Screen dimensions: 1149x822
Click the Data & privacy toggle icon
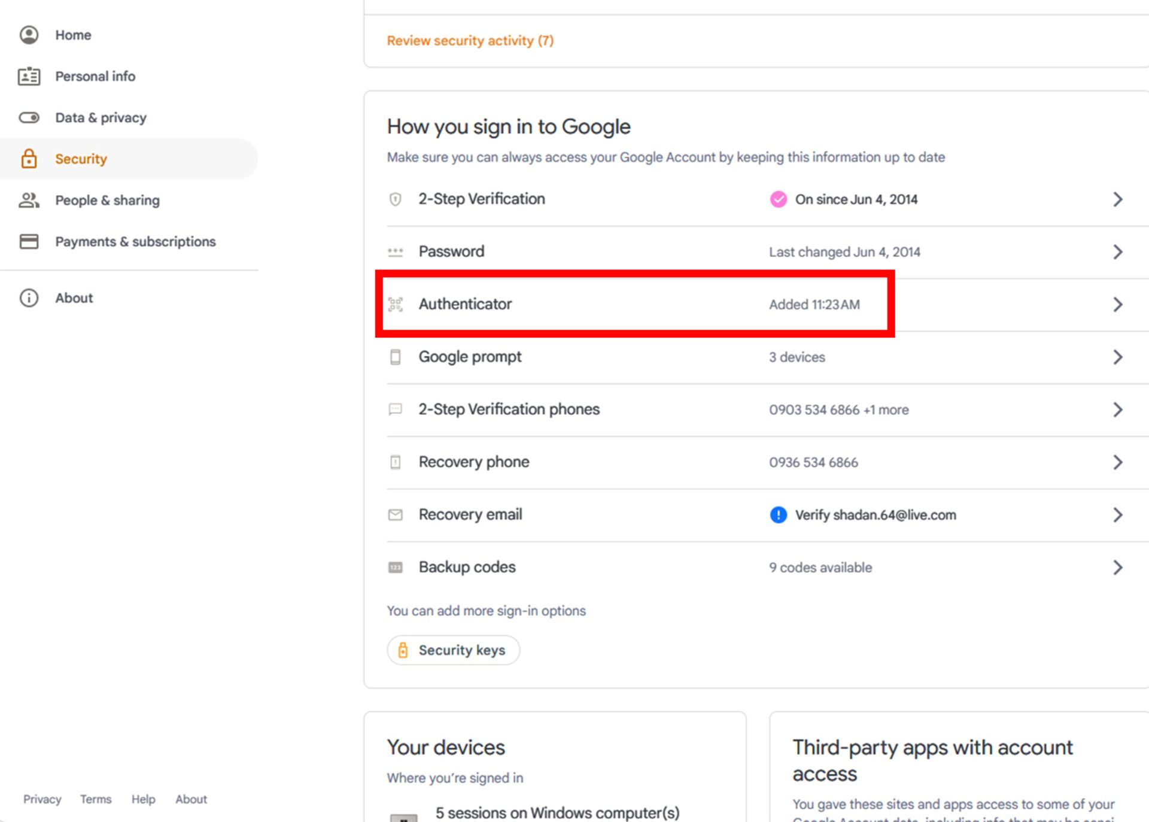[x=29, y=117]
